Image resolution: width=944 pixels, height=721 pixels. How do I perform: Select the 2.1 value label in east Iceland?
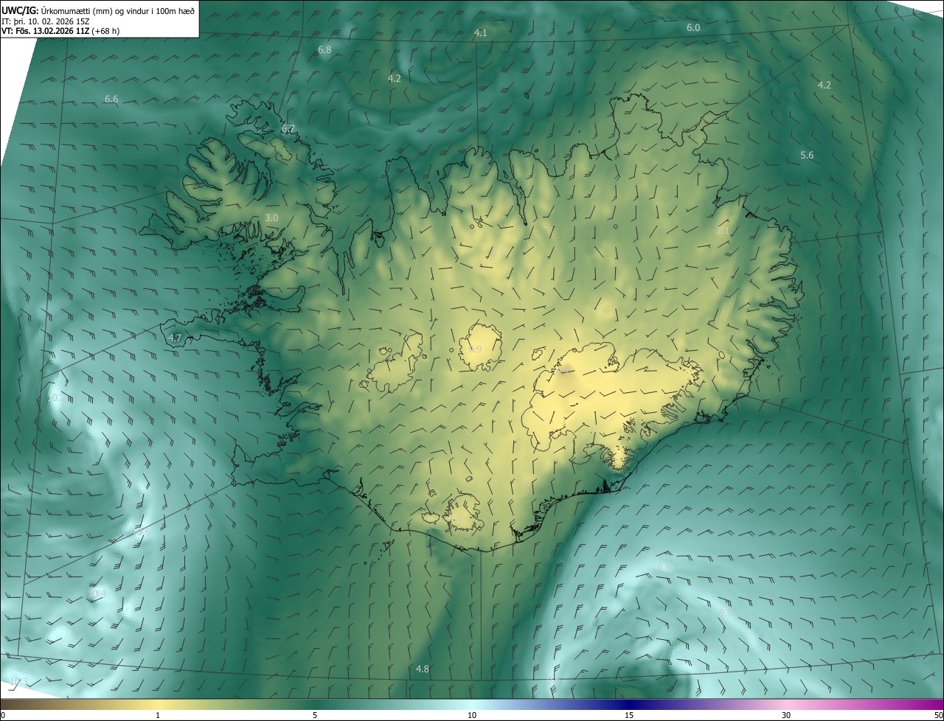(x=723, y=231)
